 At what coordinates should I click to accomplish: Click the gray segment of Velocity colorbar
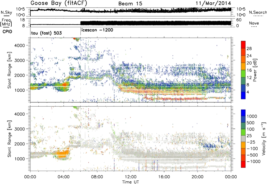pos(243,138)
